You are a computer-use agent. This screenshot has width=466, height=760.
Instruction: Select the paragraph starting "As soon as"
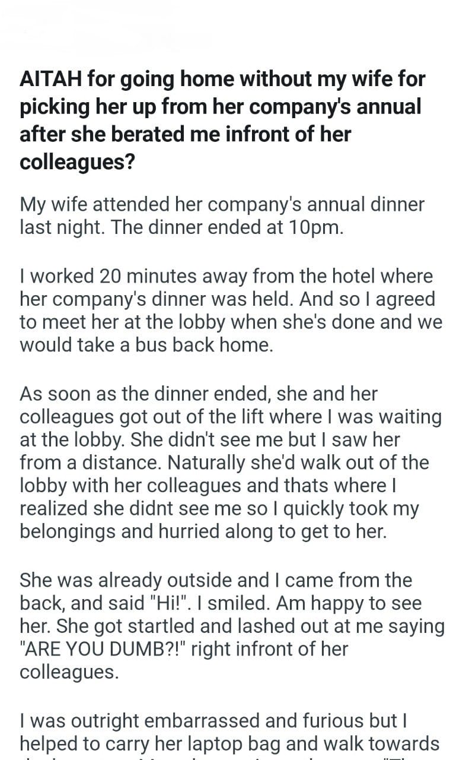pyautogui.click(x=230, y=462)
